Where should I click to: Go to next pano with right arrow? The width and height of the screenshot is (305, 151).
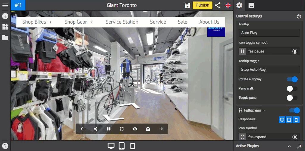click(161, 129)
